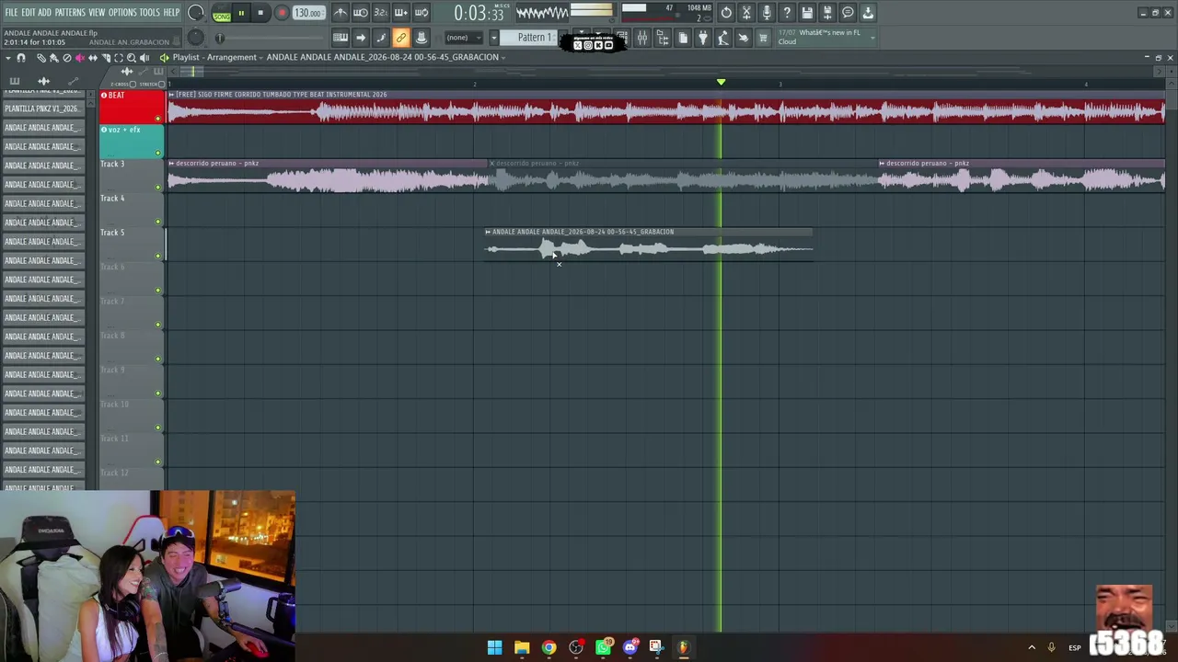Select the playlist delete tool
Viewport: 1178px width, 662px height.
[66, 58]
